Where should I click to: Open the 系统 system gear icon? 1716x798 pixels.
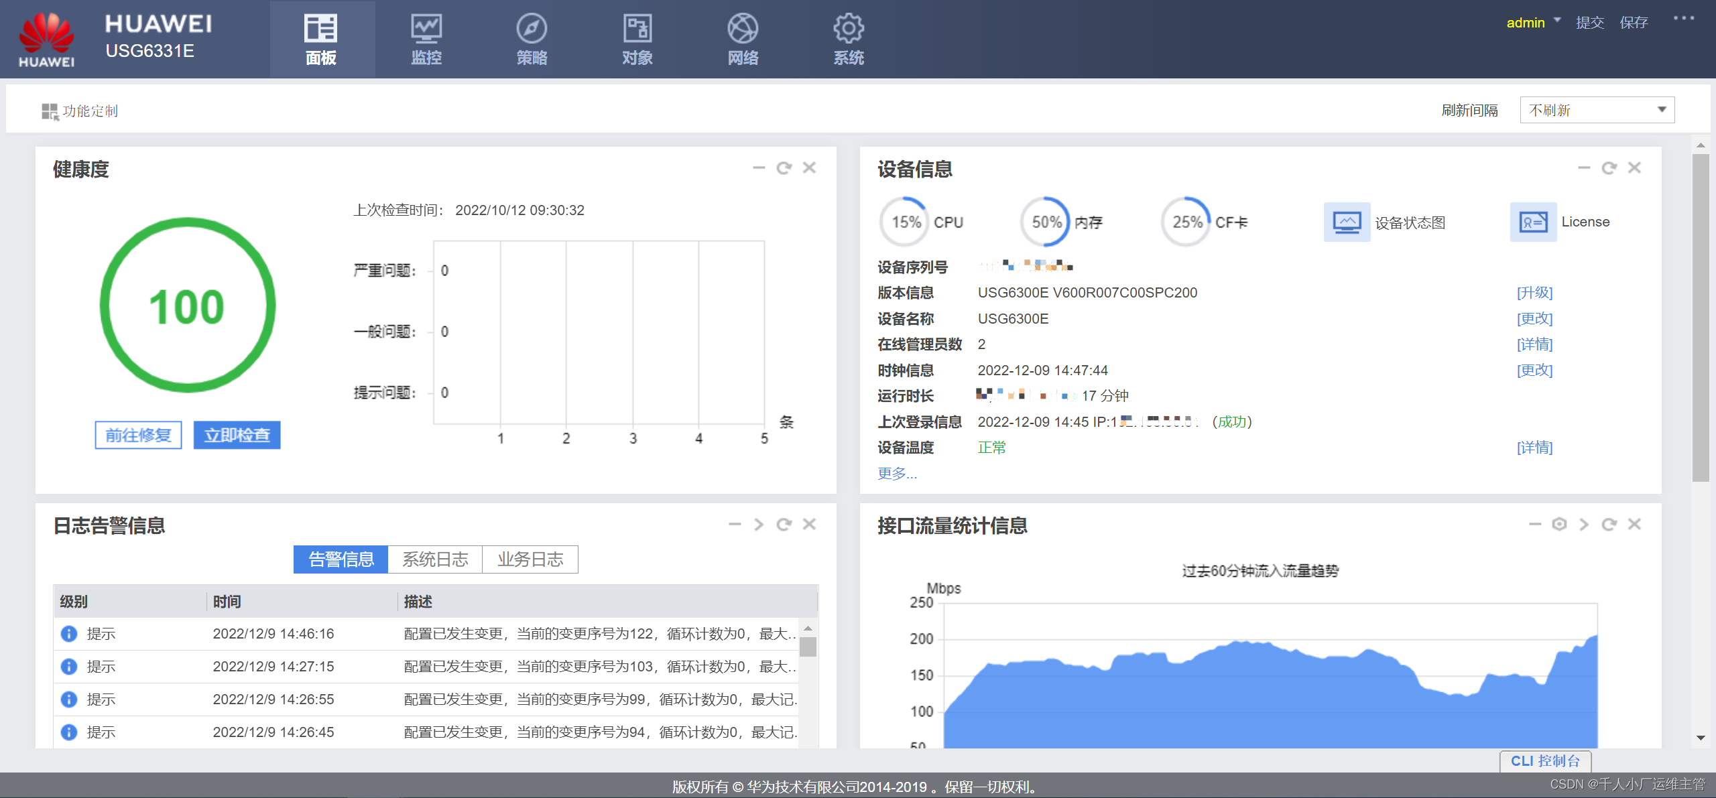tap(848, 29)
